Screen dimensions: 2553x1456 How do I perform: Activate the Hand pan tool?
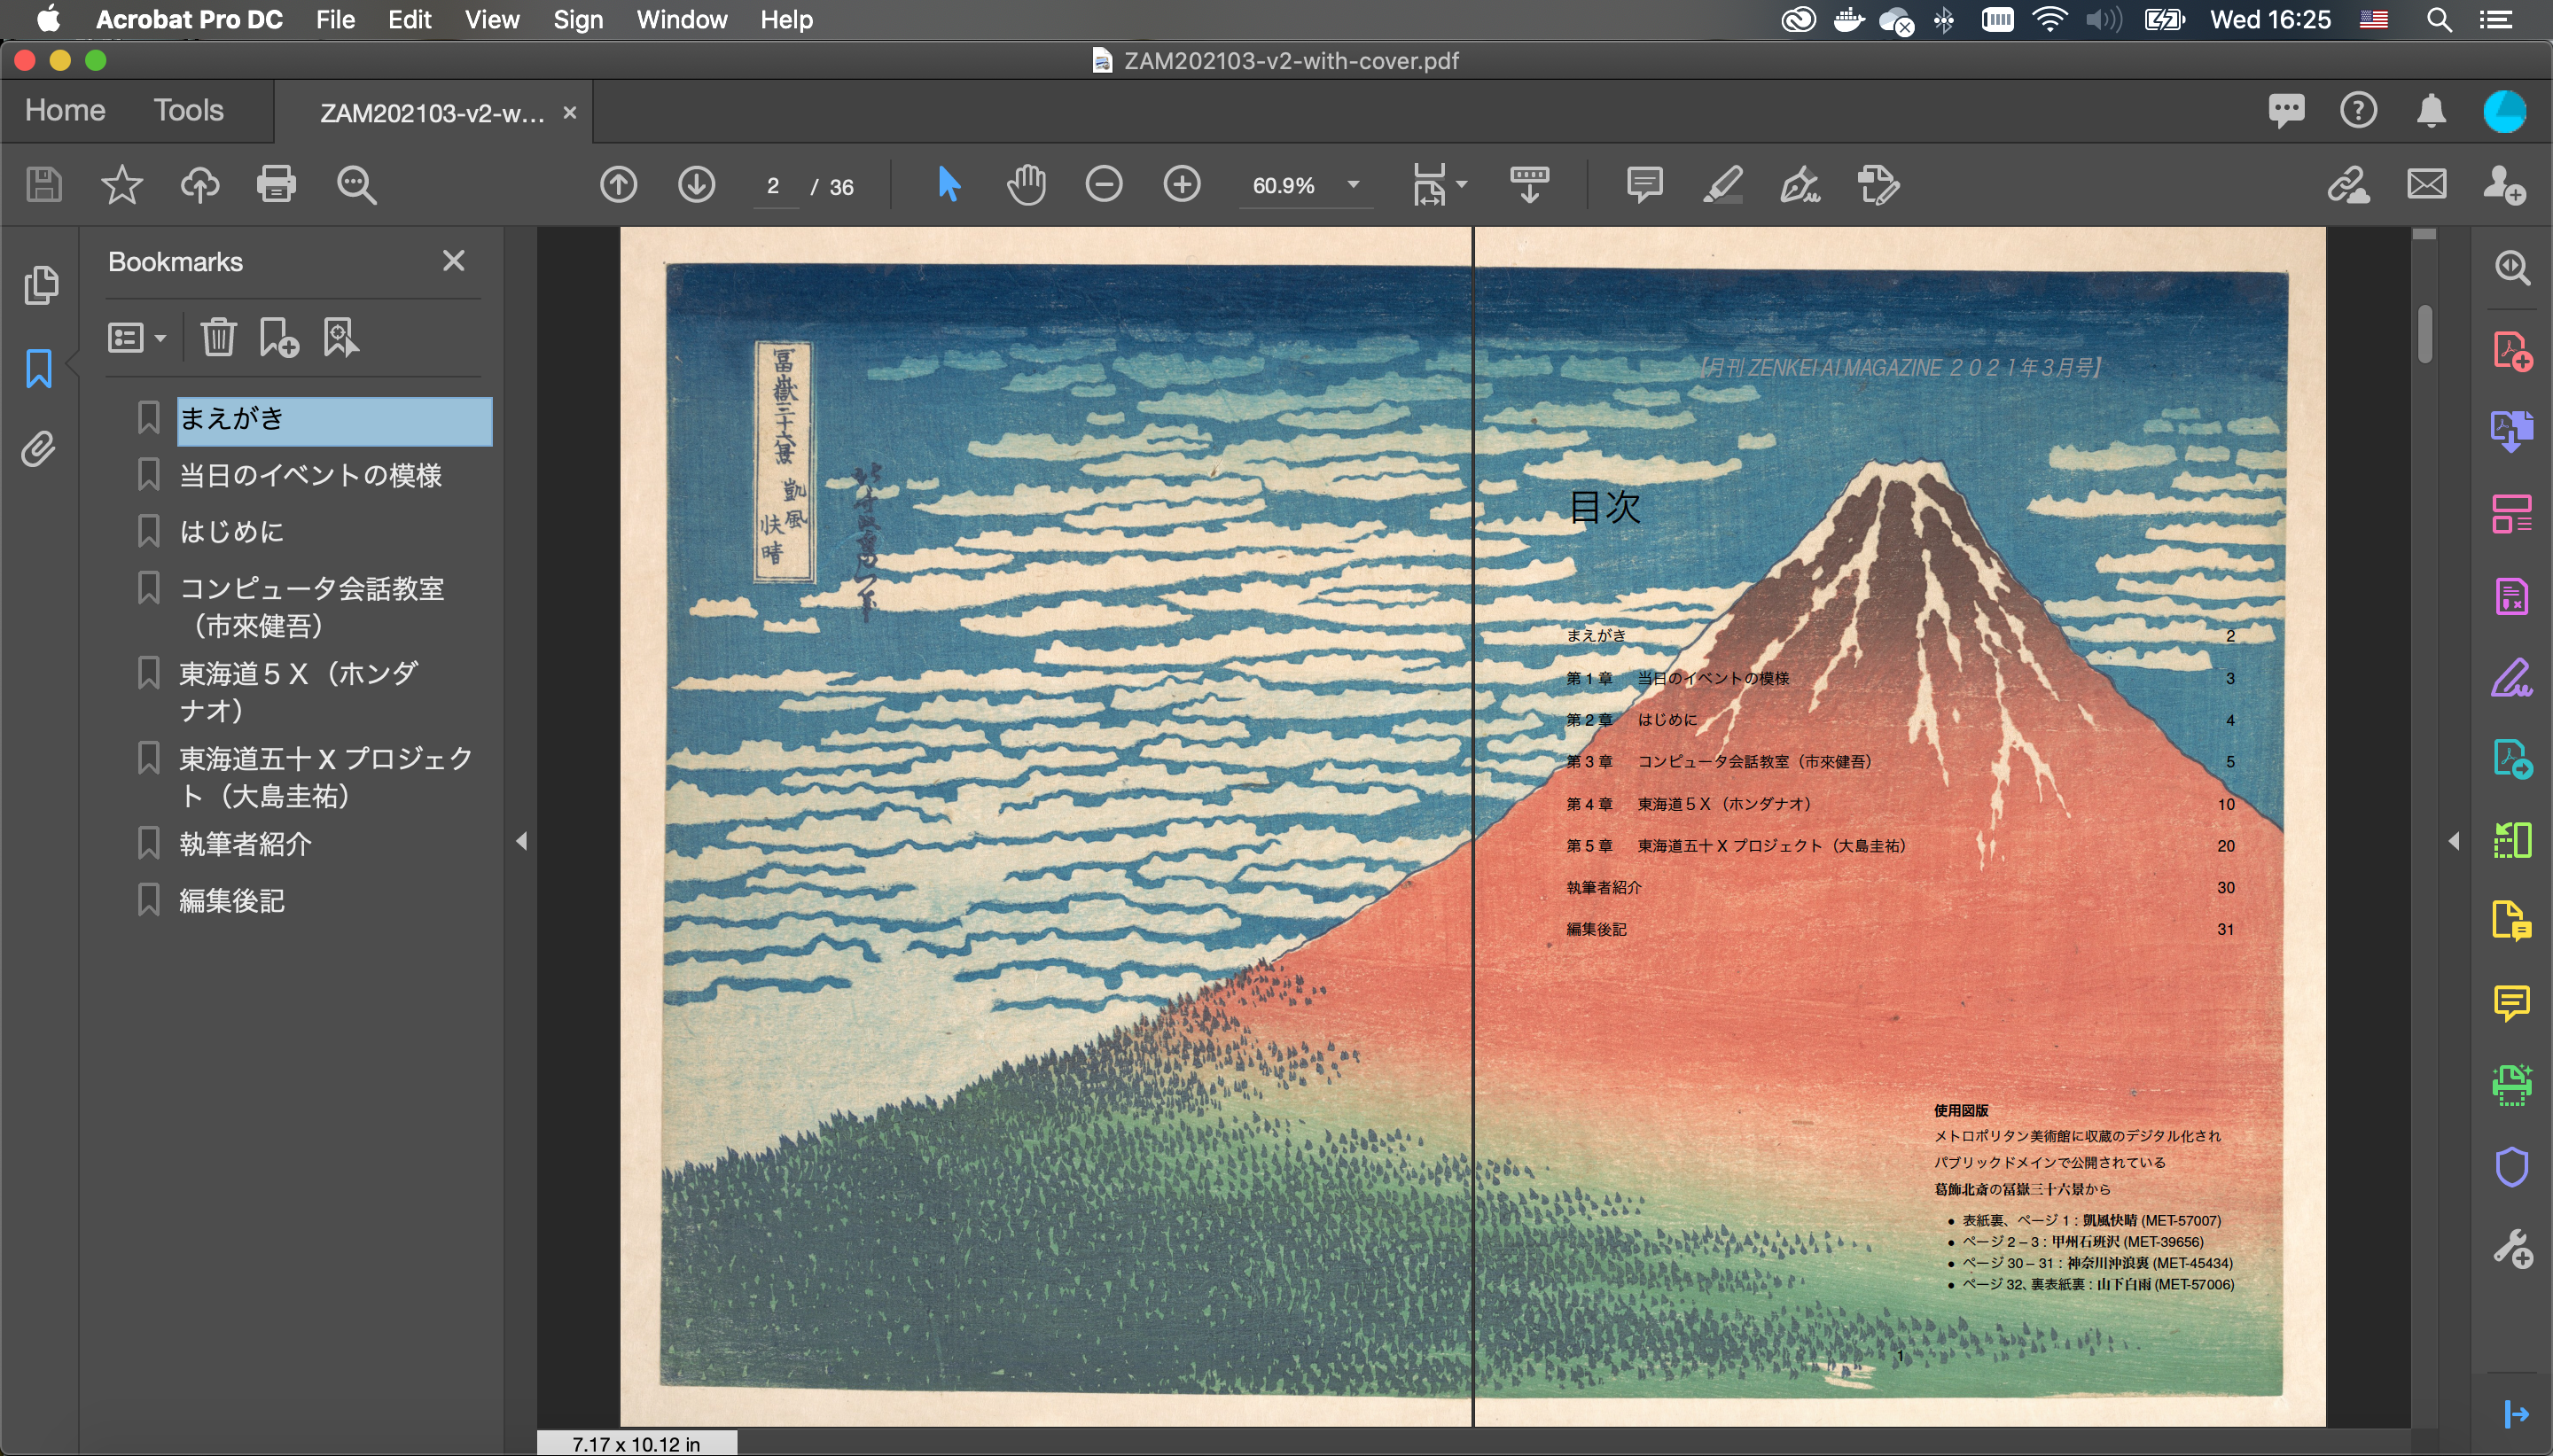pos(1026,184)
